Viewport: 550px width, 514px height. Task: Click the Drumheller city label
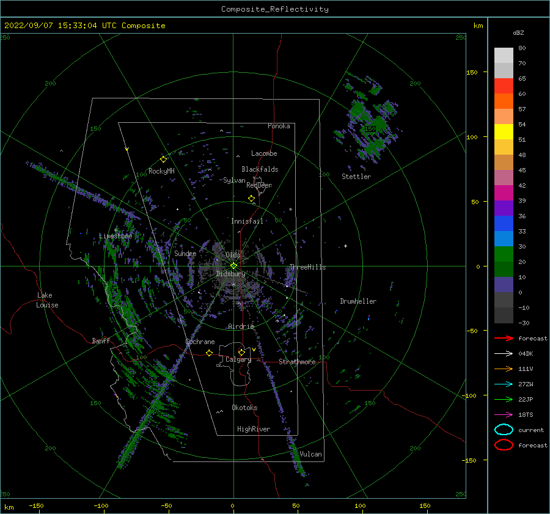(358, 301)
